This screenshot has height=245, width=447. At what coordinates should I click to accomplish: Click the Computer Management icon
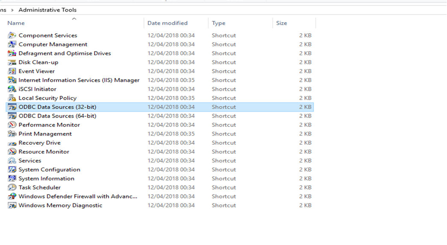tap(12, 44)
